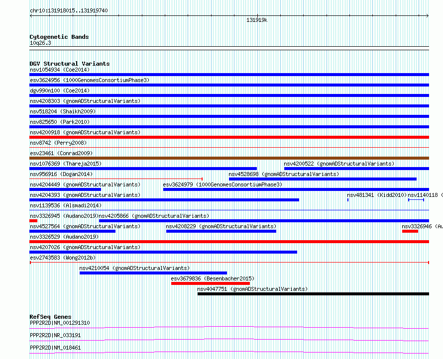Click the thin nsv1140118 bracket feature
Viewport: 443px width, 359px height.
(416, 200)
